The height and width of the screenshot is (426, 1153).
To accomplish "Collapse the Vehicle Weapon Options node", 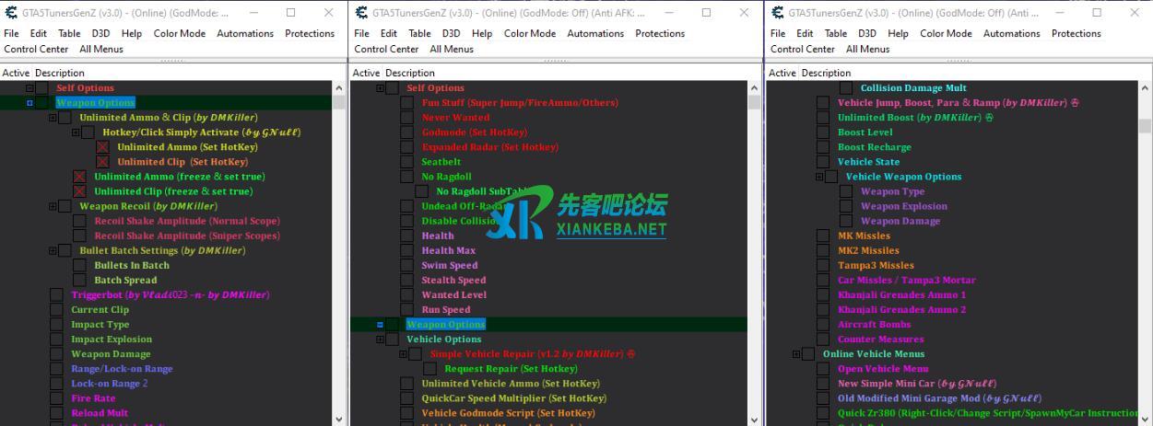I will (818, 177).
